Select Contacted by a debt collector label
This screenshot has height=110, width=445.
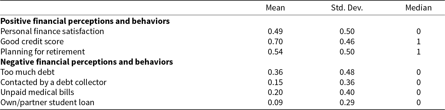click(x=54, y=82)
